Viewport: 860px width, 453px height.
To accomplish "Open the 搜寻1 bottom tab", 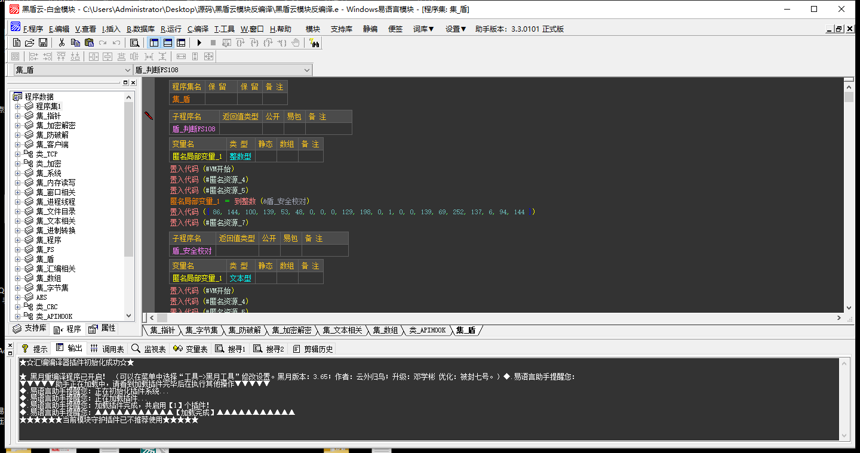I will pos(231,349).
